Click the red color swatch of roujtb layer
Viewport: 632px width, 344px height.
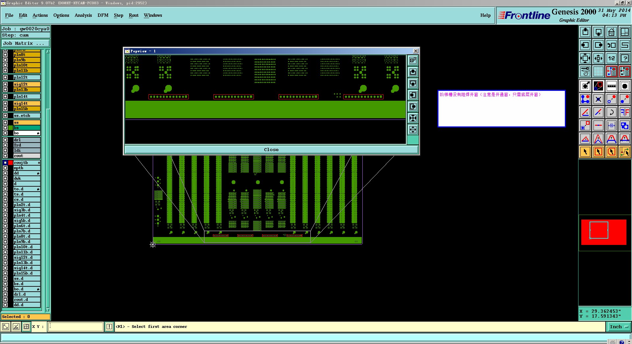11,163
